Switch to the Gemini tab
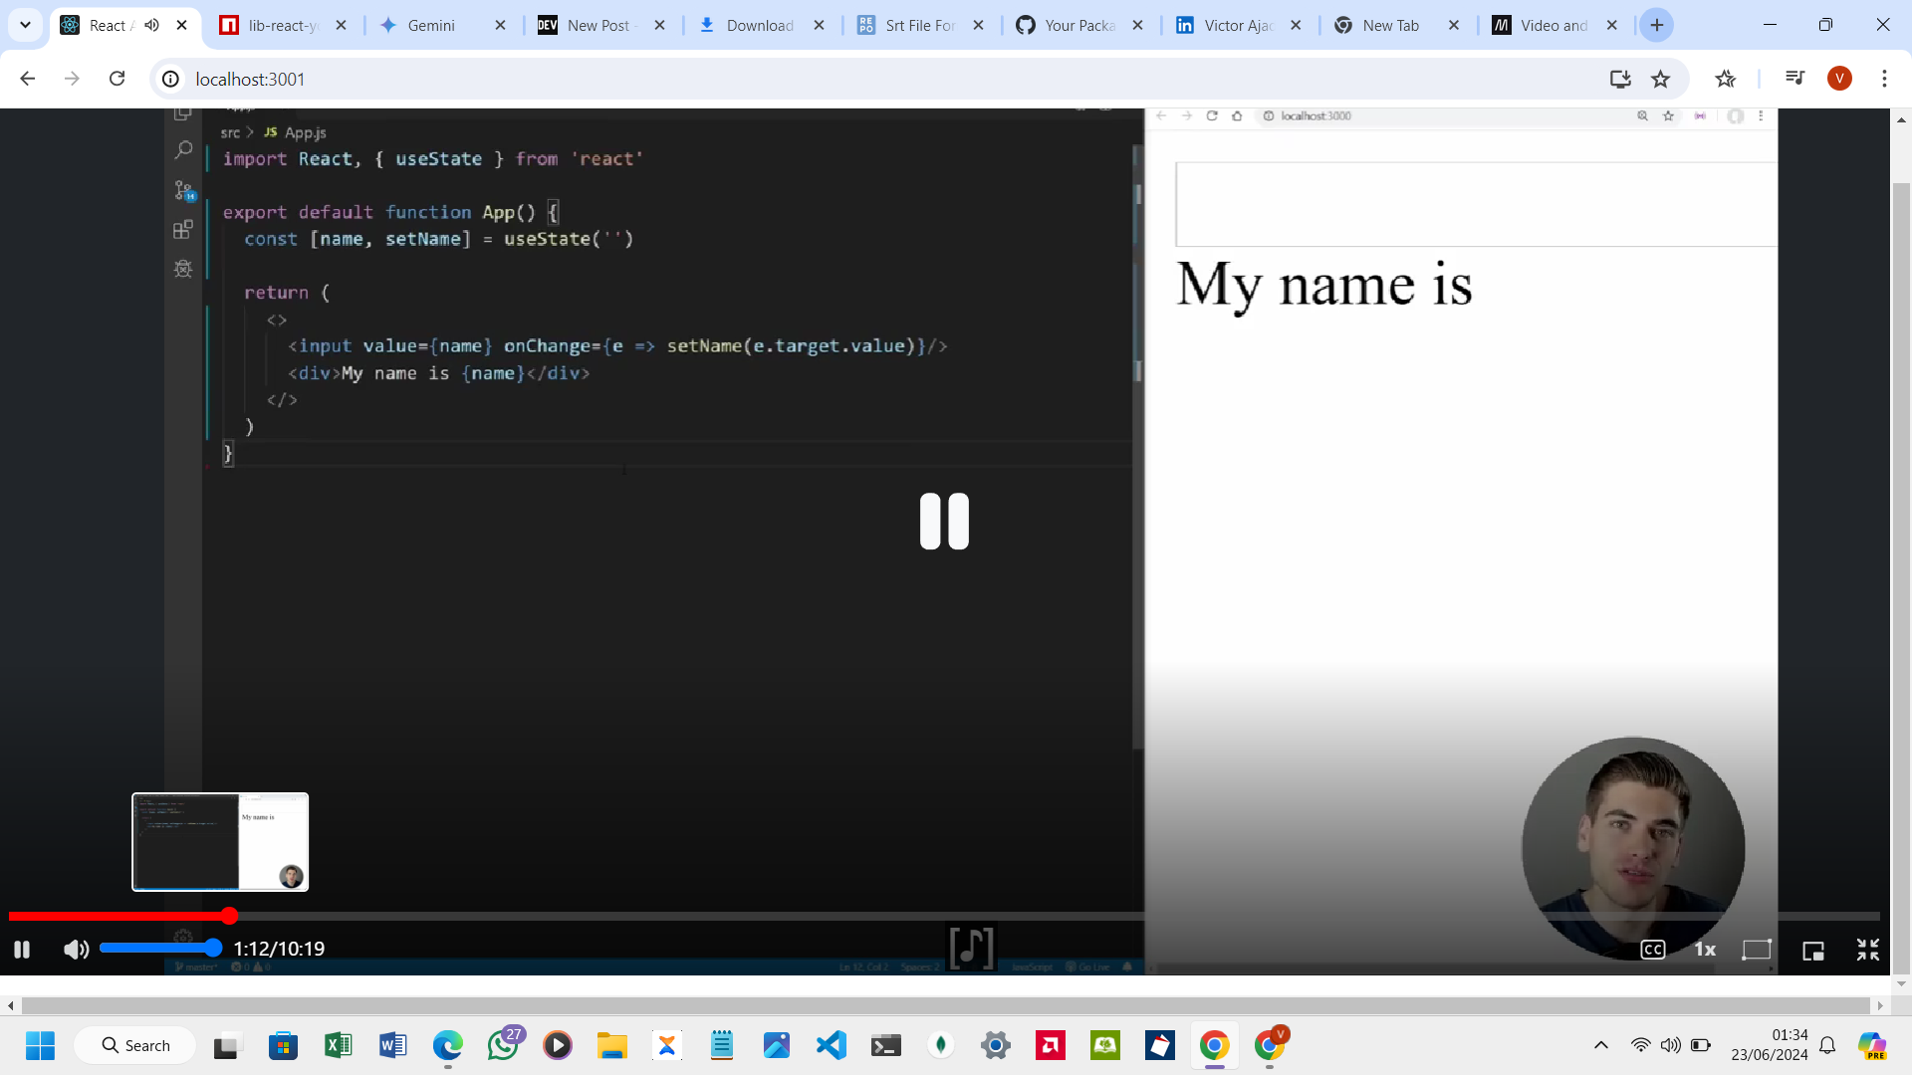The height and width of the screenshot is (1075, 1912). [x=431, y=25]
